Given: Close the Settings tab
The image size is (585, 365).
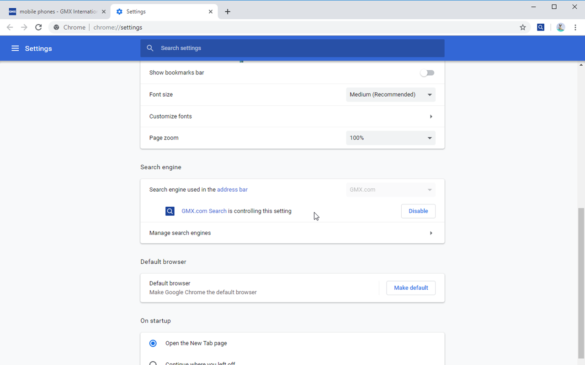Looking at the screenshot, I should [x=211, y=11].
